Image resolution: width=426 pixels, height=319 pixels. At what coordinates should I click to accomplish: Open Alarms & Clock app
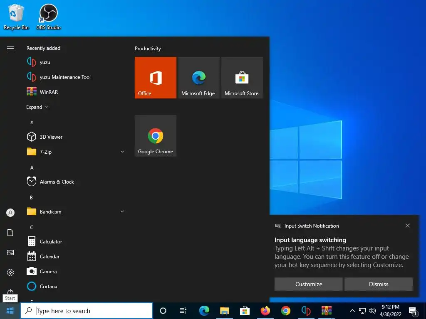76,182
